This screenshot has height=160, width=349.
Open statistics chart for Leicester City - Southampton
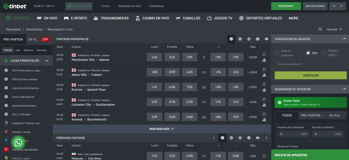[264, 105]
